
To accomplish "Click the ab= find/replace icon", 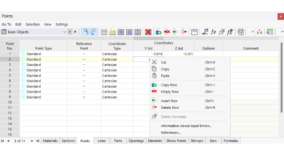I will [x=205, y=32].
